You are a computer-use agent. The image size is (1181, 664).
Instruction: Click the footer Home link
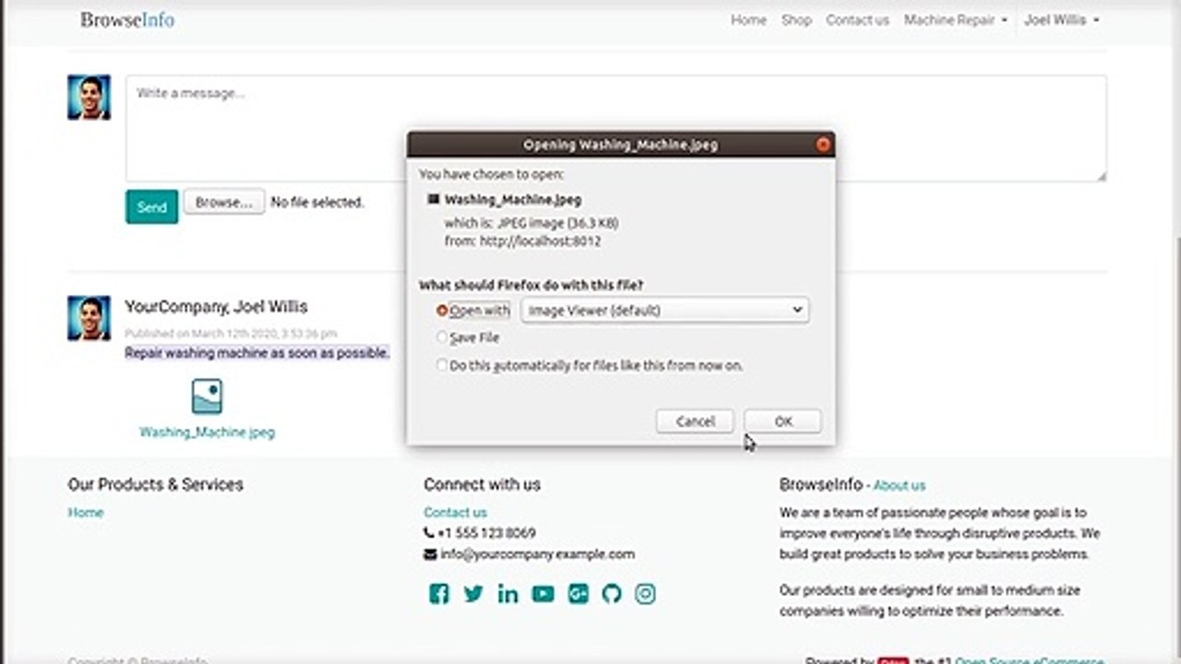point(85,513)
